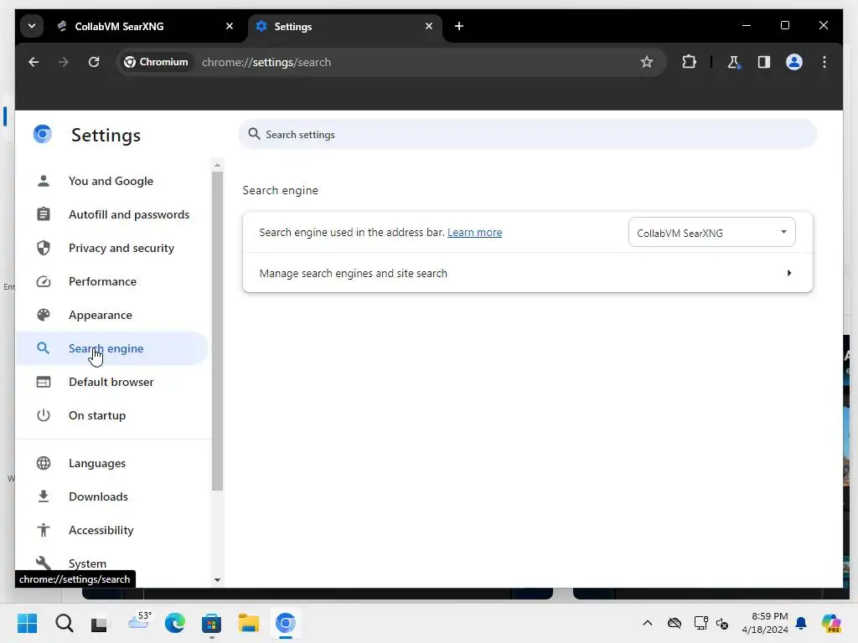Click the palette icon for Appearance
The image size is (858, 643).
click(x=44, y=315)
